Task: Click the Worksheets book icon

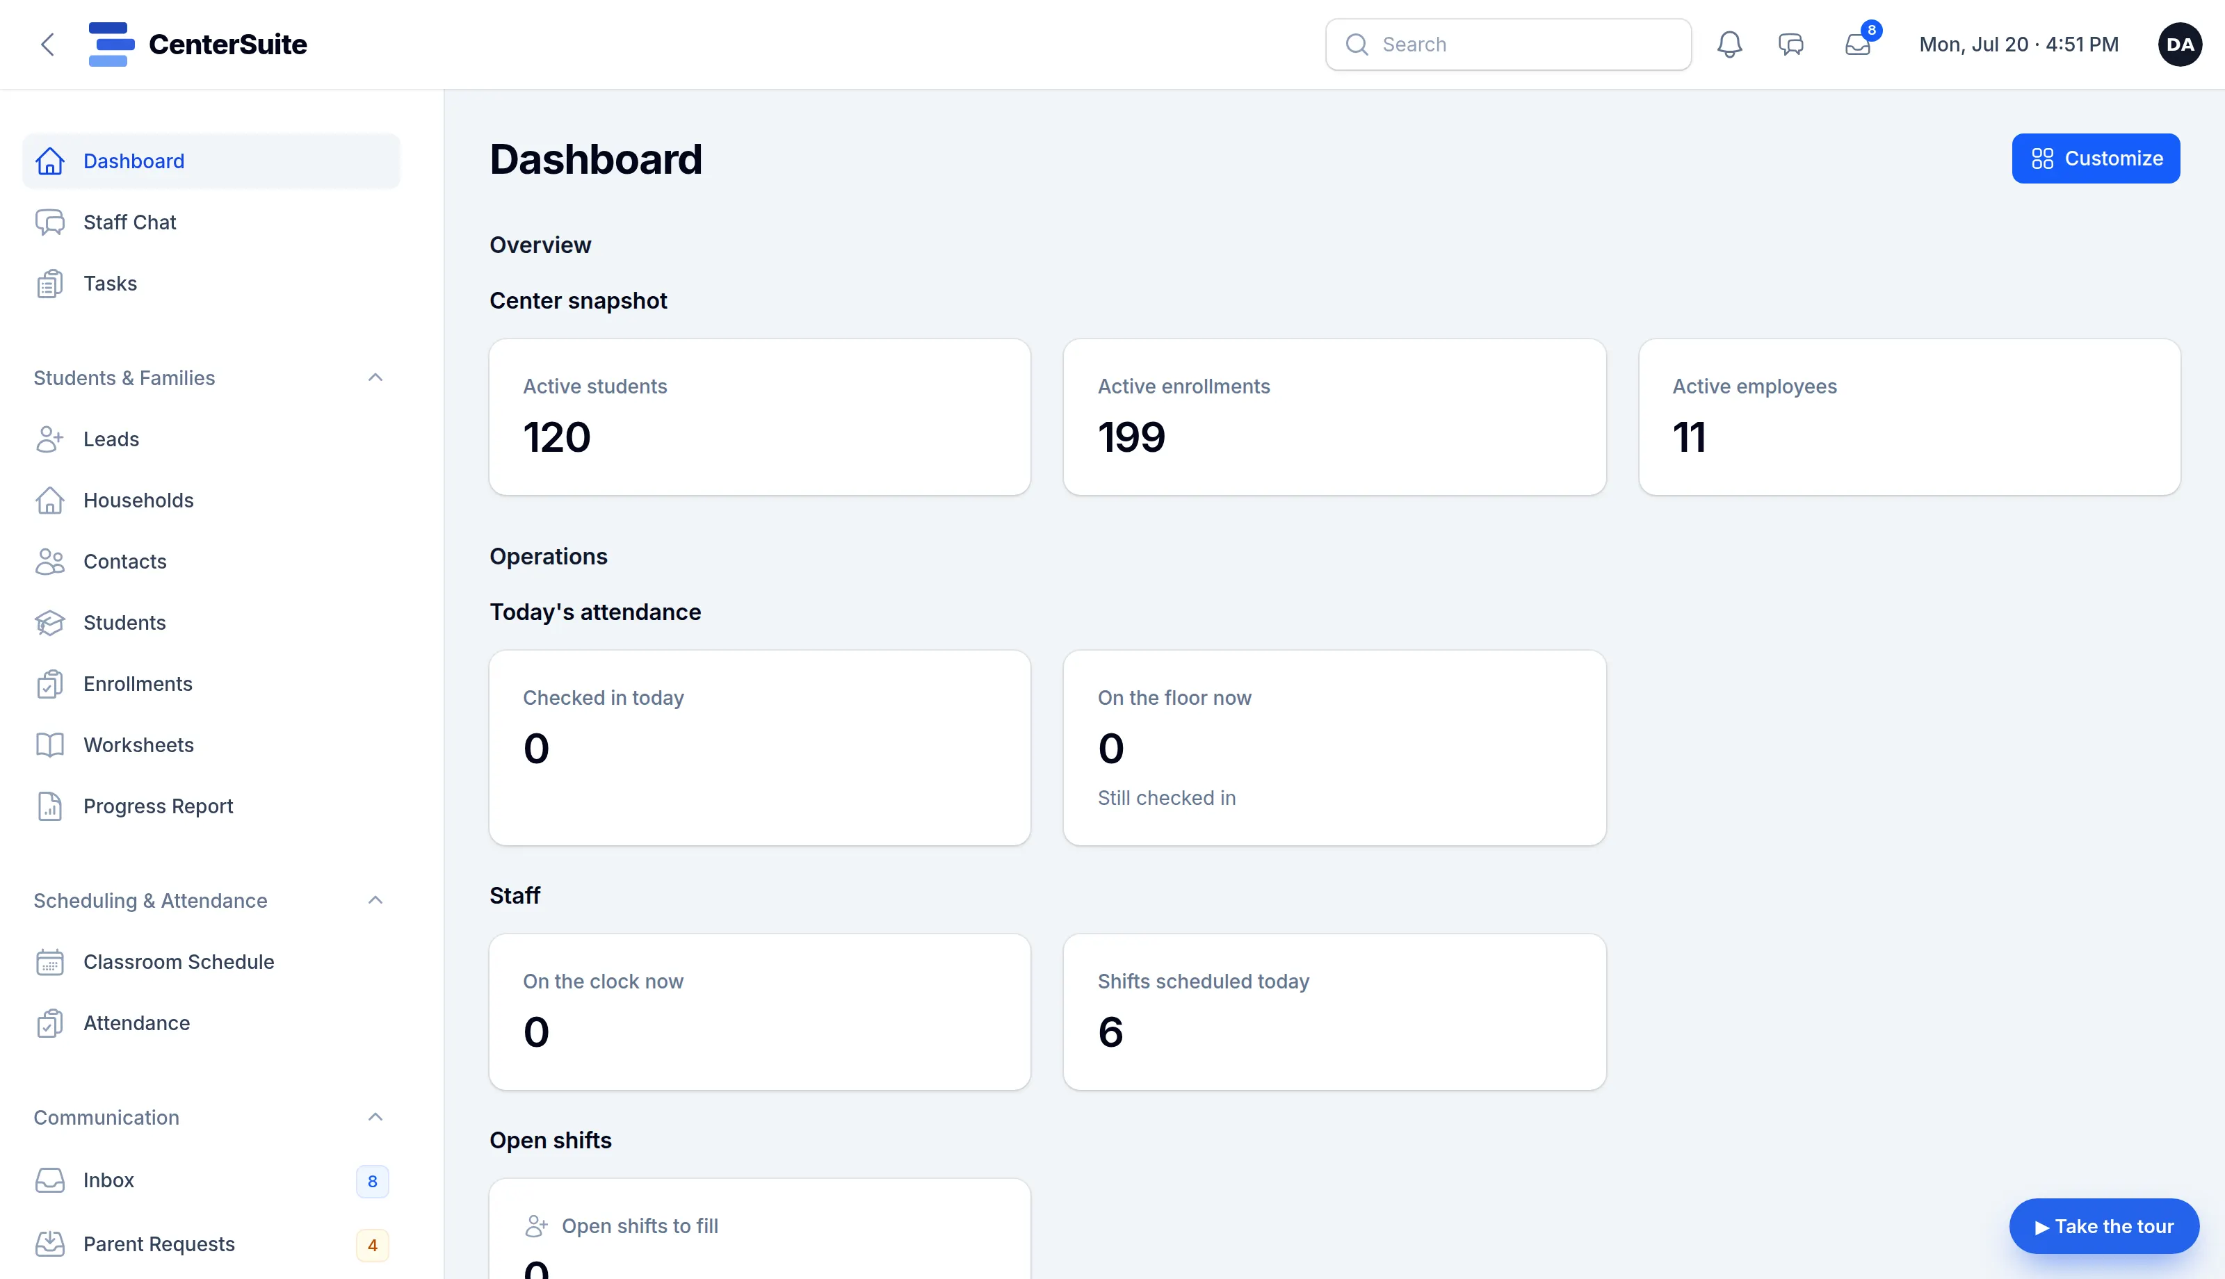Action: pos(50,745)
